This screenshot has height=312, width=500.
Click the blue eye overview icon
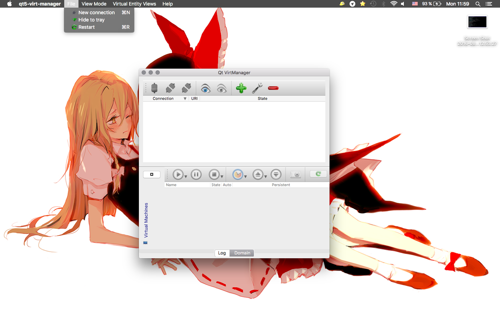coord(206,88)
